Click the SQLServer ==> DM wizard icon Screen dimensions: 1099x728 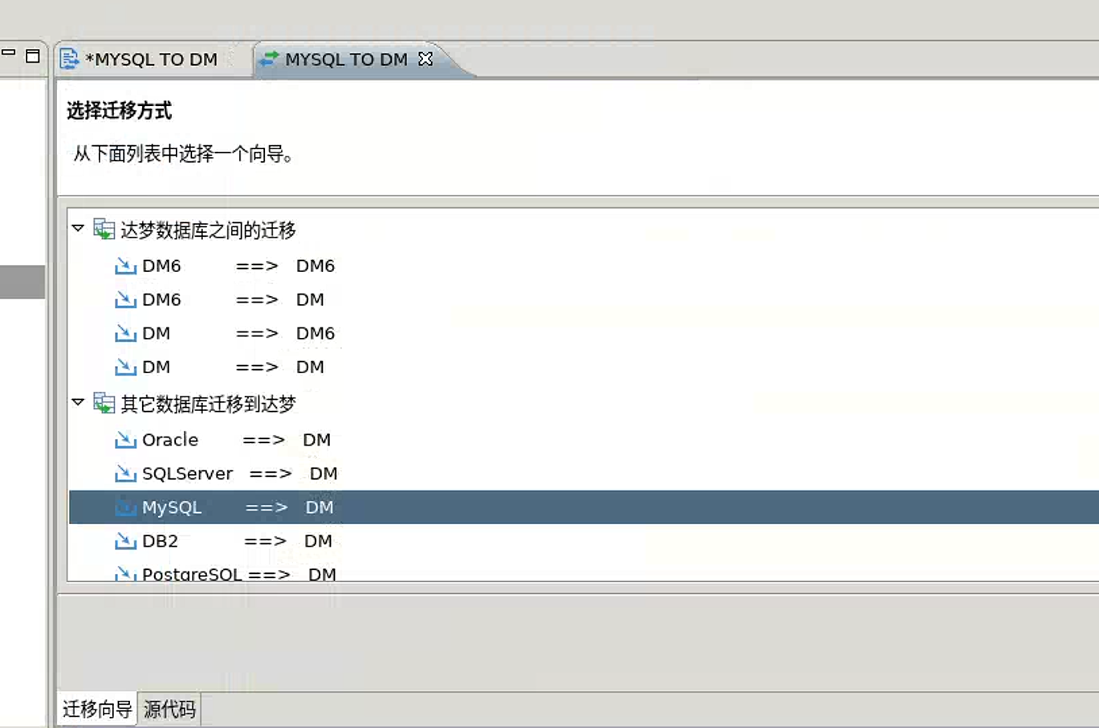coord(125,474)
